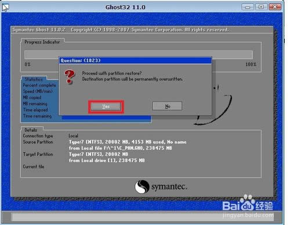Viewport: 290px width, 225px height.
Task: Click the Progress Indicator heading
Action: point(42,42)
